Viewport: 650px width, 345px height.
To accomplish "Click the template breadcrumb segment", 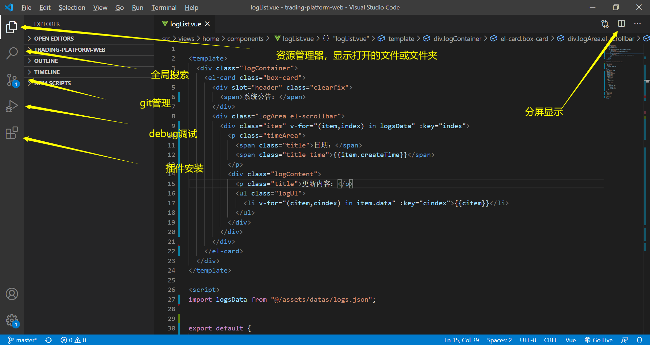I will pos(401,39).
